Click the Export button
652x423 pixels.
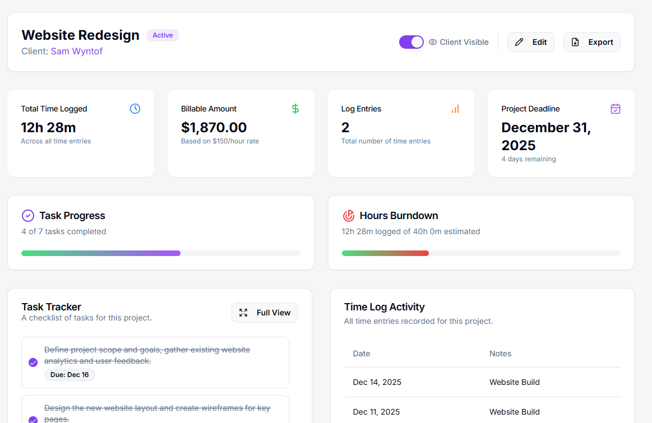(591, 42)
